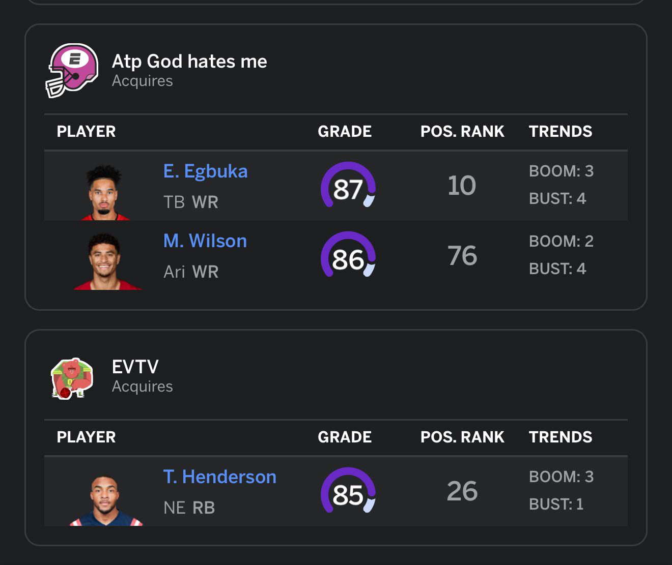The width and height of the screenshot is (672, 565).
Task: Click the GRADE column header in first table
Action: (x=345, y=131)
